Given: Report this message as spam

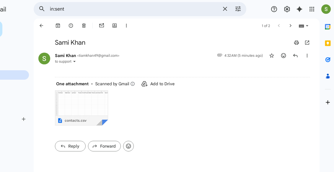Looking at the screenshot, I should [x=71, y=26].
